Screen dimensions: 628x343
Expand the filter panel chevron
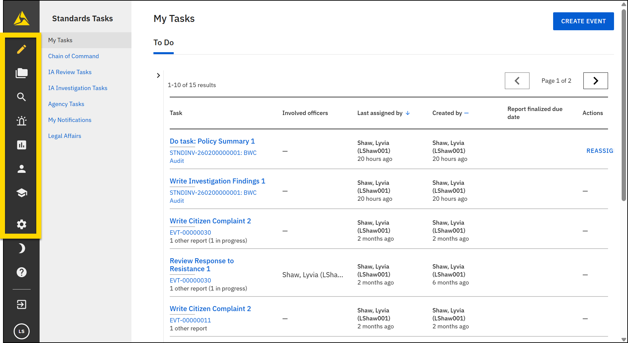tap(158, 75)
